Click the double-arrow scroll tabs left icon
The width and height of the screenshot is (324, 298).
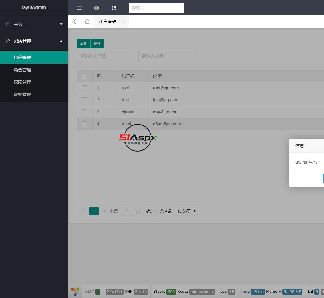point(74,22)
